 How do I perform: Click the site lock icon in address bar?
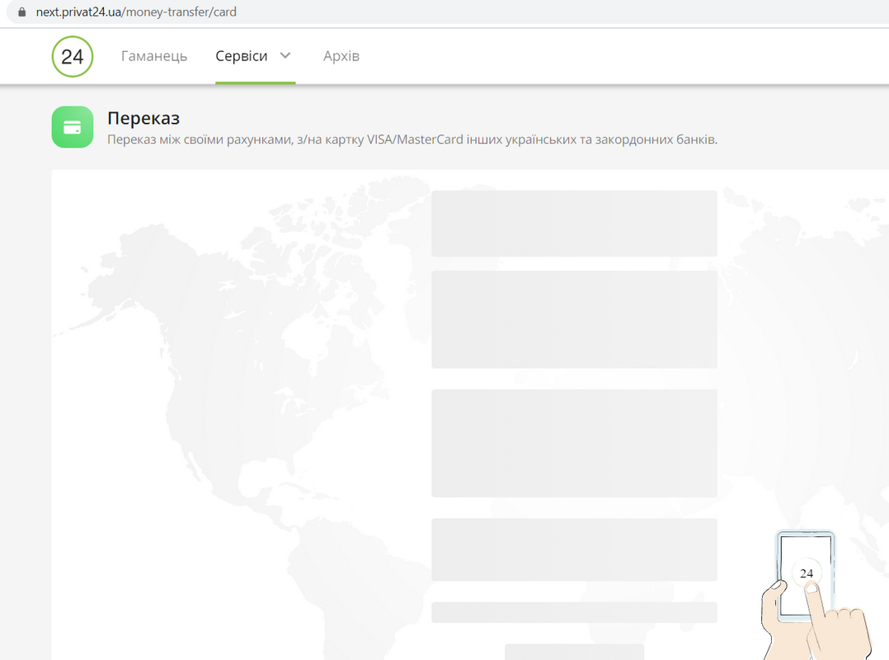(22, 12)
